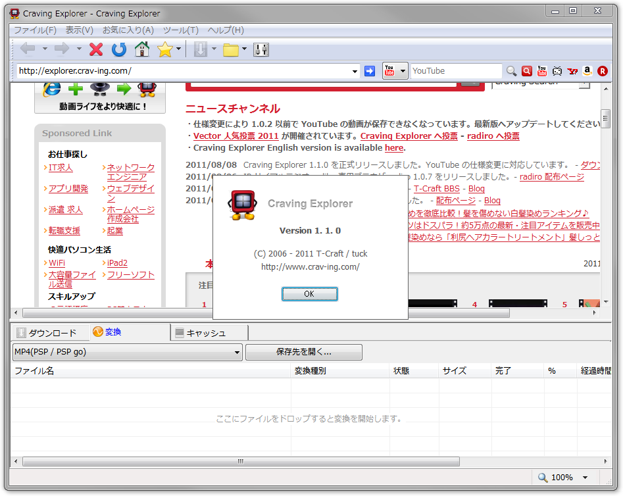
Task: Click the magnifying glass search icon
Action: click(x=511, y=71)
